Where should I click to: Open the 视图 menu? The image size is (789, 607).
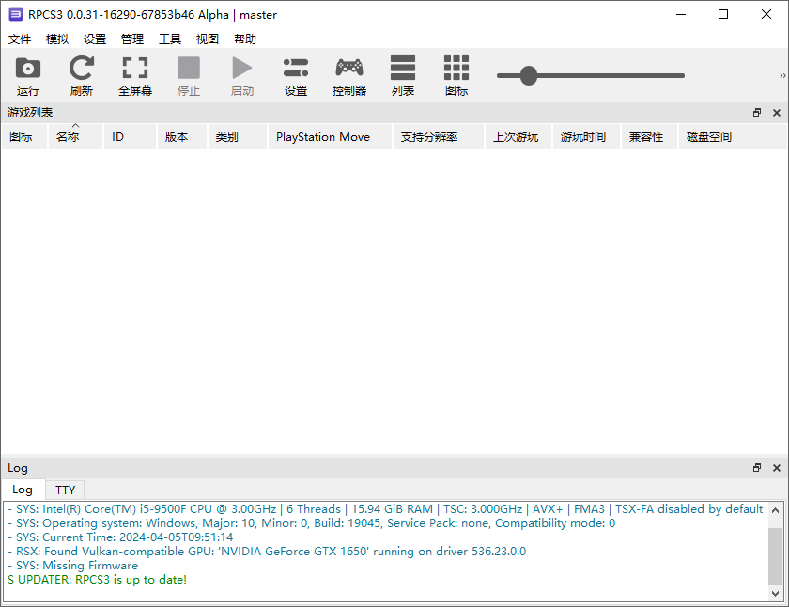click(207, 39)
